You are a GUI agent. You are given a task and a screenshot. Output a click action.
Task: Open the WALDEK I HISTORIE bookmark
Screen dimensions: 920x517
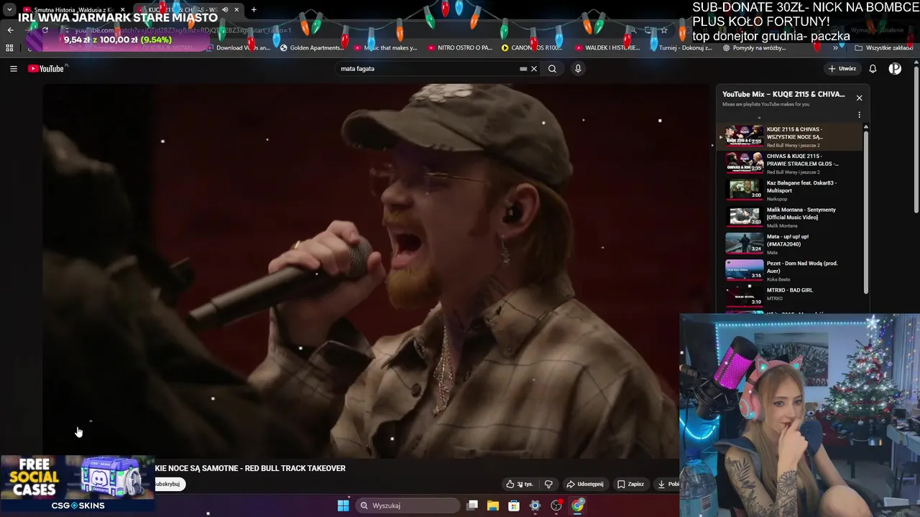(608, 48)
